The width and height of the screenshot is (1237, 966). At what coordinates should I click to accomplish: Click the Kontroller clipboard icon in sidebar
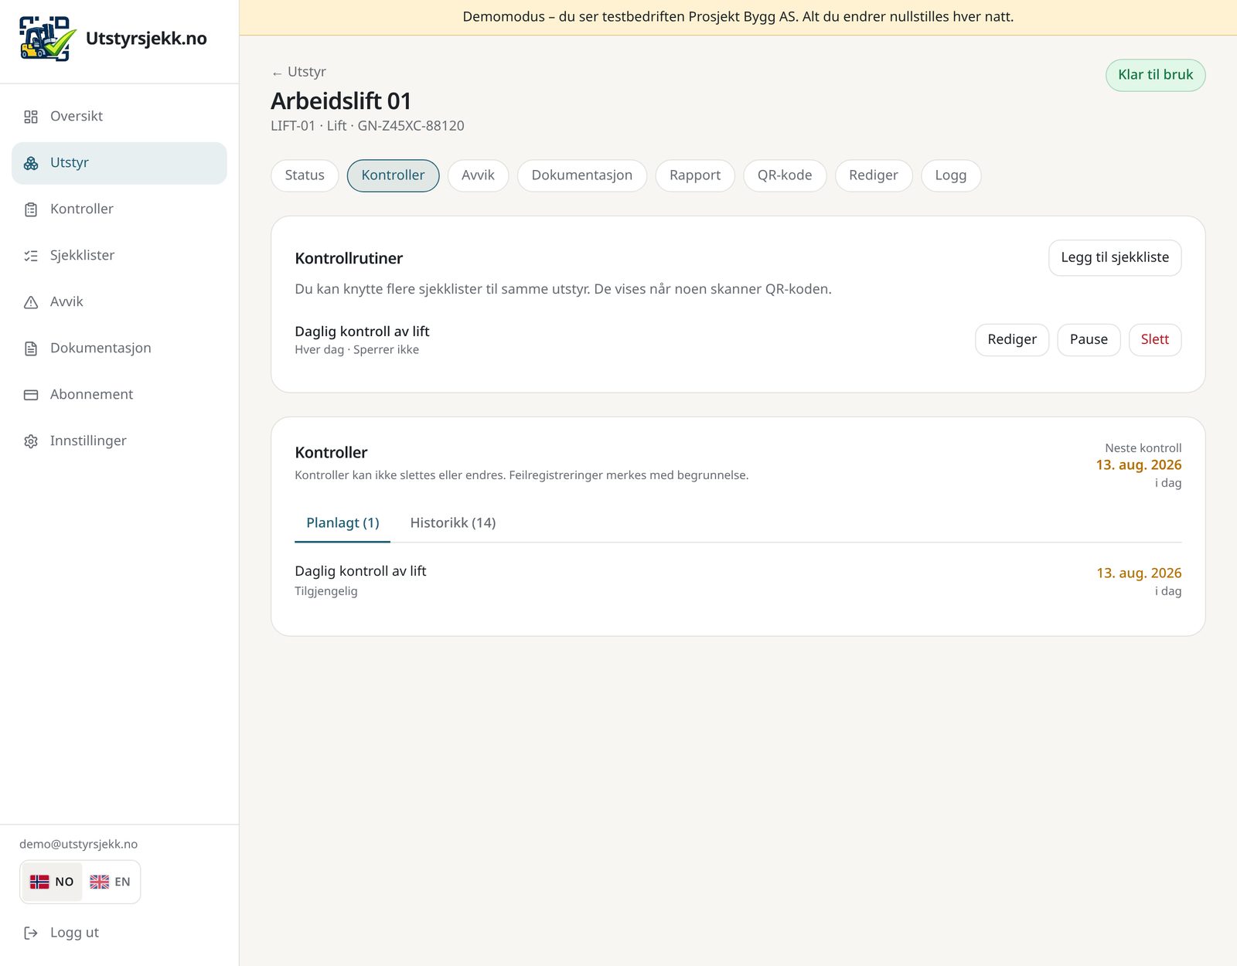[x=31, y=209]
